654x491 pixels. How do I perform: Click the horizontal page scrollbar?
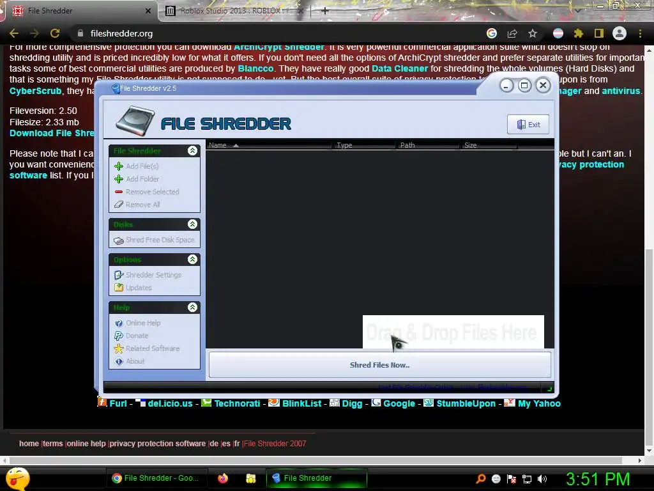[316, 460]
